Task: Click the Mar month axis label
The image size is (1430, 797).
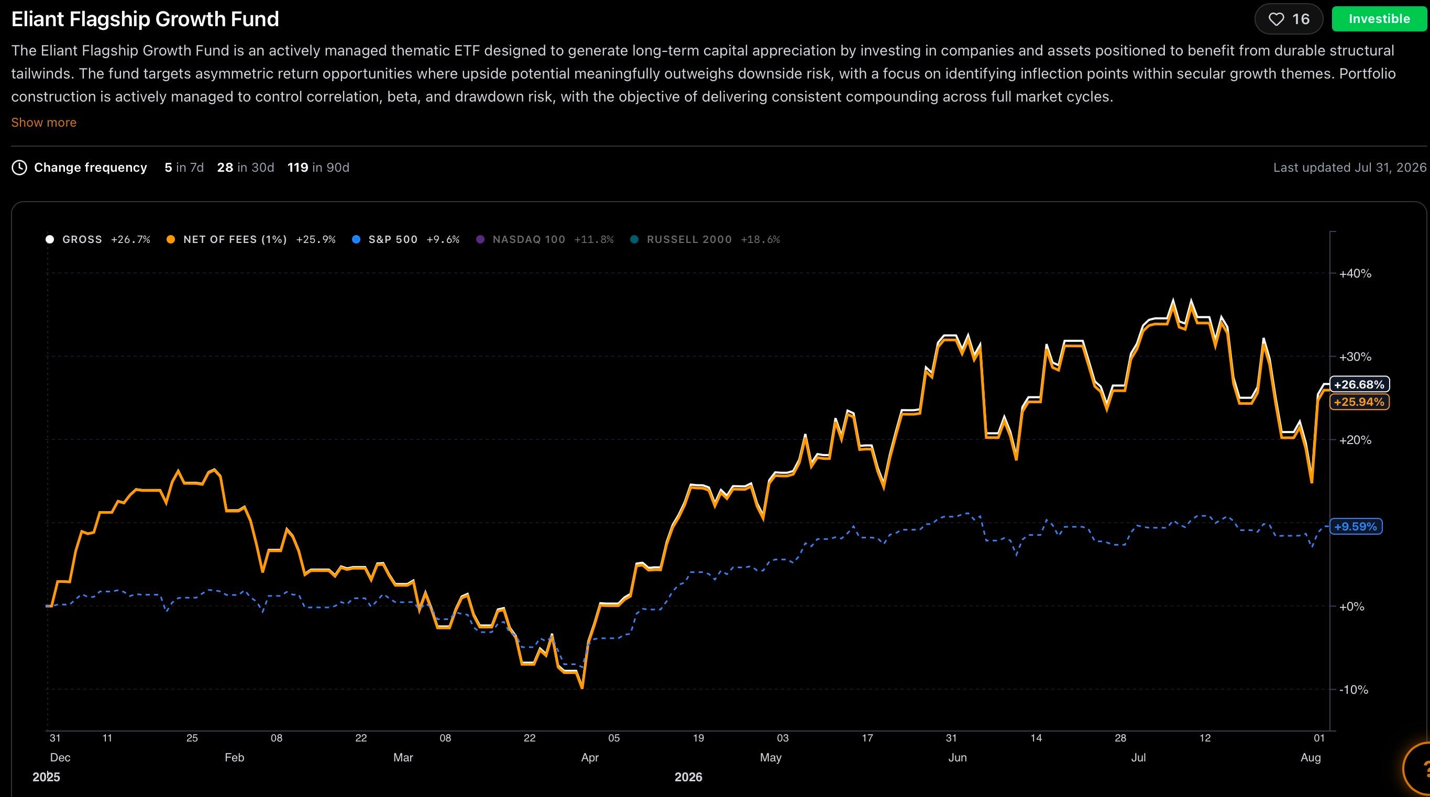Action: click(403, 758)
